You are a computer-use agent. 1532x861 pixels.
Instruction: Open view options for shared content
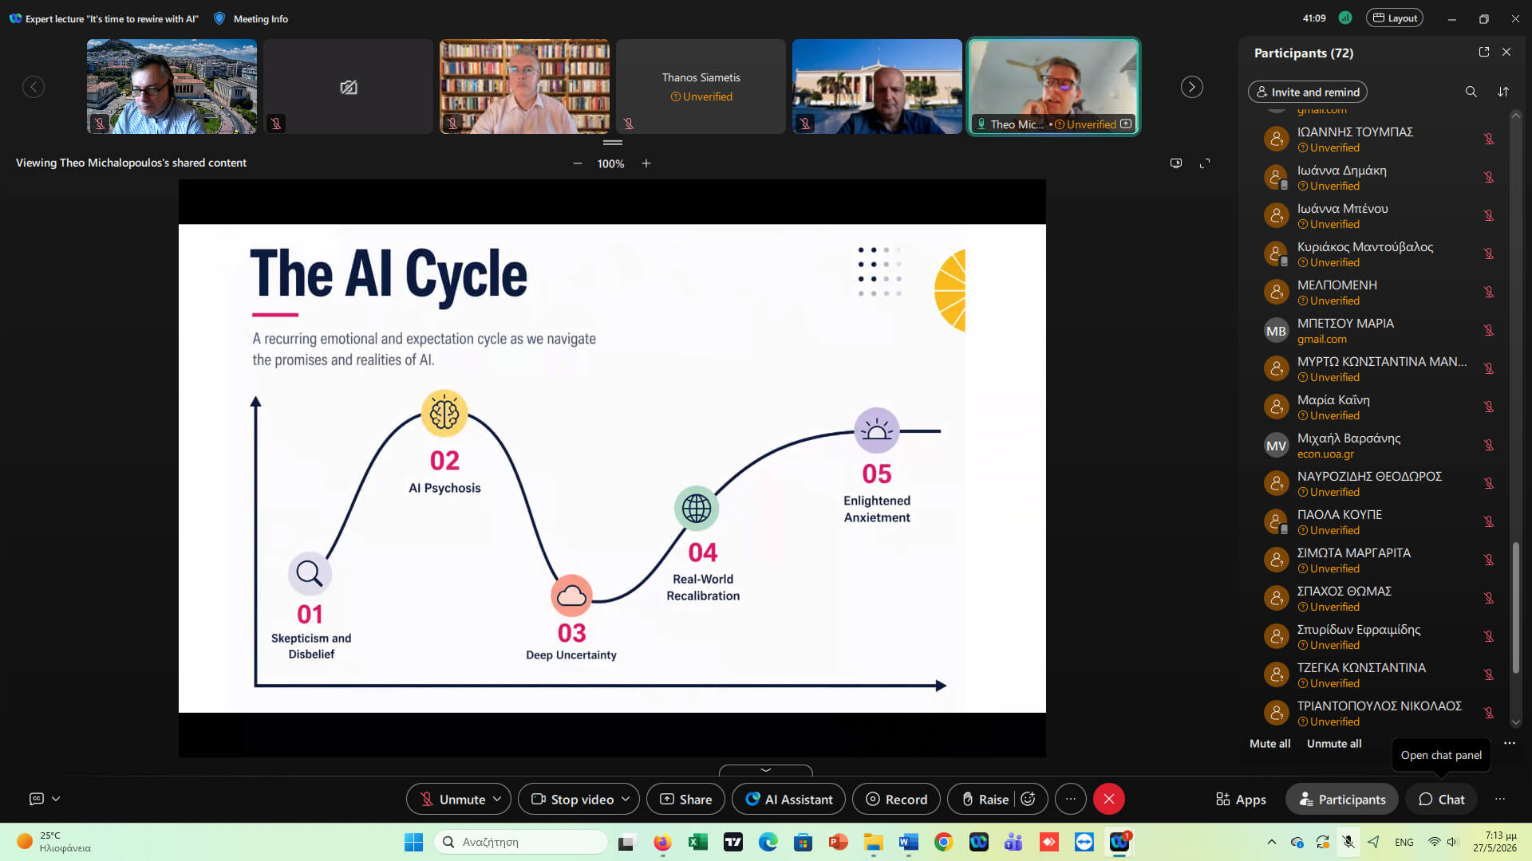coord(1176,163)
